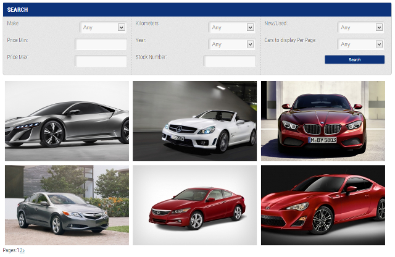395x257 pixels.
Task: Click the 'Price Min:' label text
Action: click(x=17, y=40)
